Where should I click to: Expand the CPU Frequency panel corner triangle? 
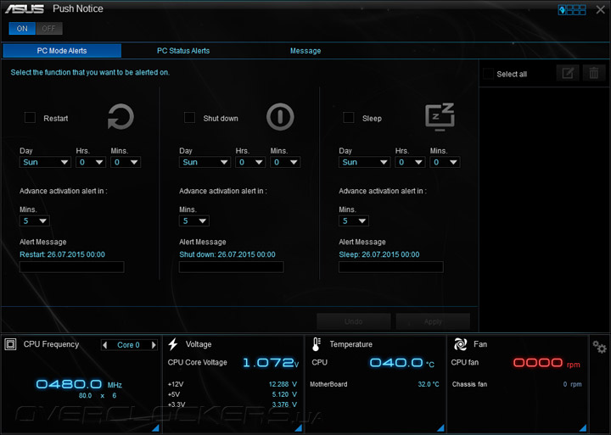click(155, 428)
